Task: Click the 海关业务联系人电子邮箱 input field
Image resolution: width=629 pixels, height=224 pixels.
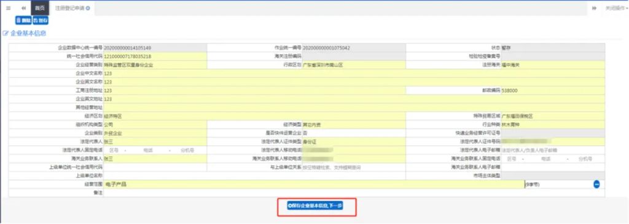Action: click(x=552, y=167)
